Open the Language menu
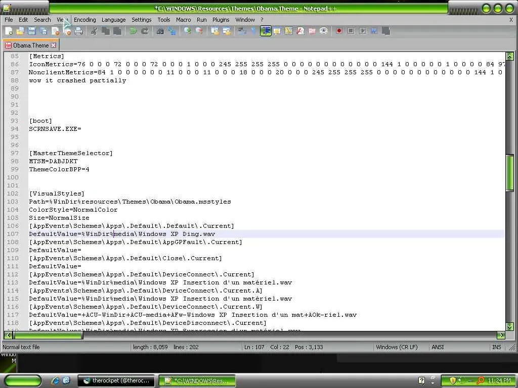This screenshot has width=518, height=388. pyautogui.click(x=113, y=20)
